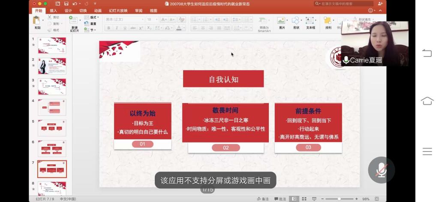This screenshot has width=439, height=202.
Task: Click the Undo arrow icon
Action: (x=75, y=4)
